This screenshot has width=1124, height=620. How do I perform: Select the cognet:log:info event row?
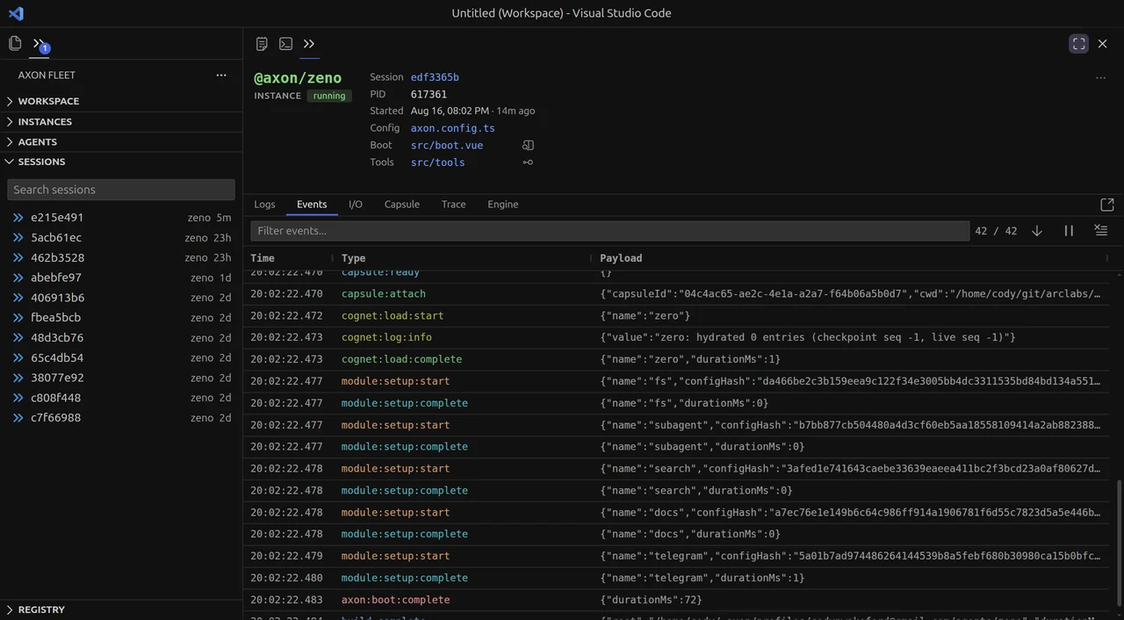677,337
